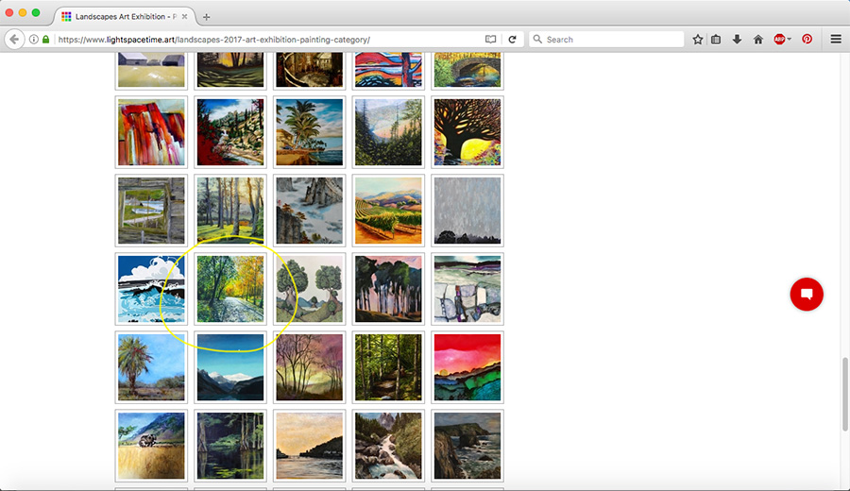
Task: Open the black tree with yellow sun painting
Action: click(x=467, y=131)
